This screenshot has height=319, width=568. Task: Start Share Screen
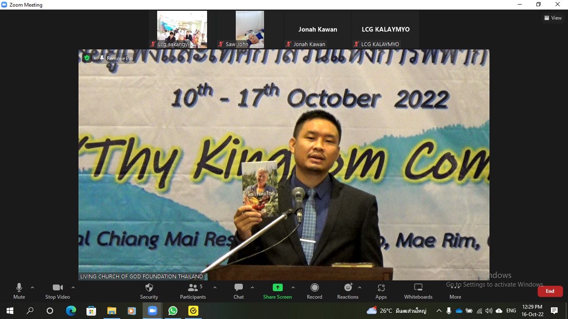[277, 291]
